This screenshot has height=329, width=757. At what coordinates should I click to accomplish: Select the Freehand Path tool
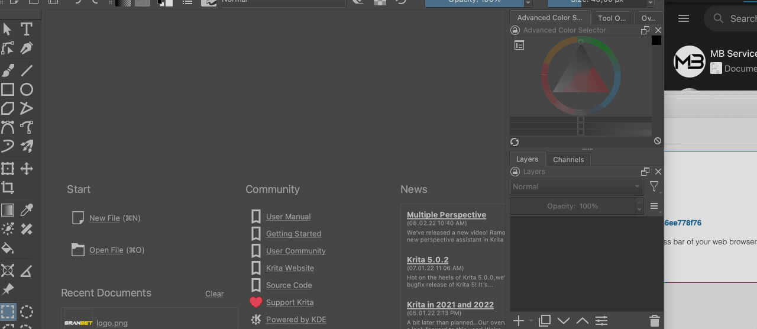point(27,127)
